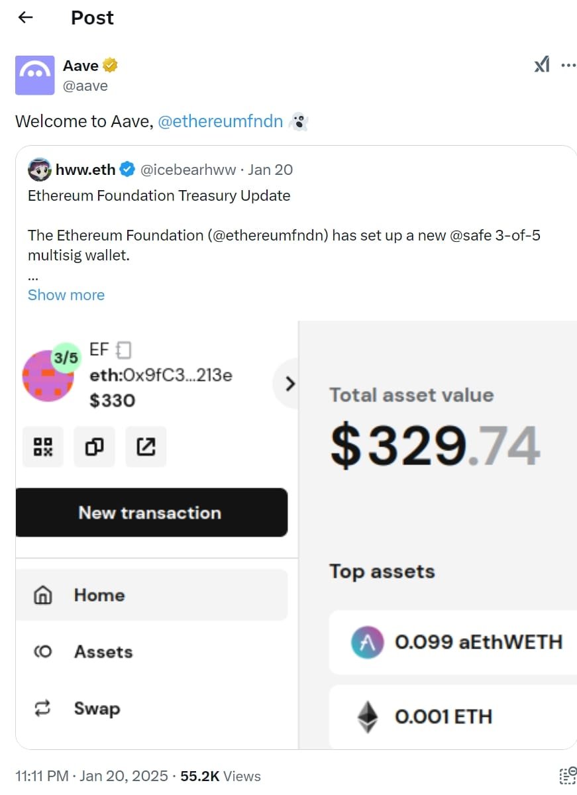The image size is (577, 795).
Task: Click the 3/5 multisig threshold badge
Action: (64, 357)
